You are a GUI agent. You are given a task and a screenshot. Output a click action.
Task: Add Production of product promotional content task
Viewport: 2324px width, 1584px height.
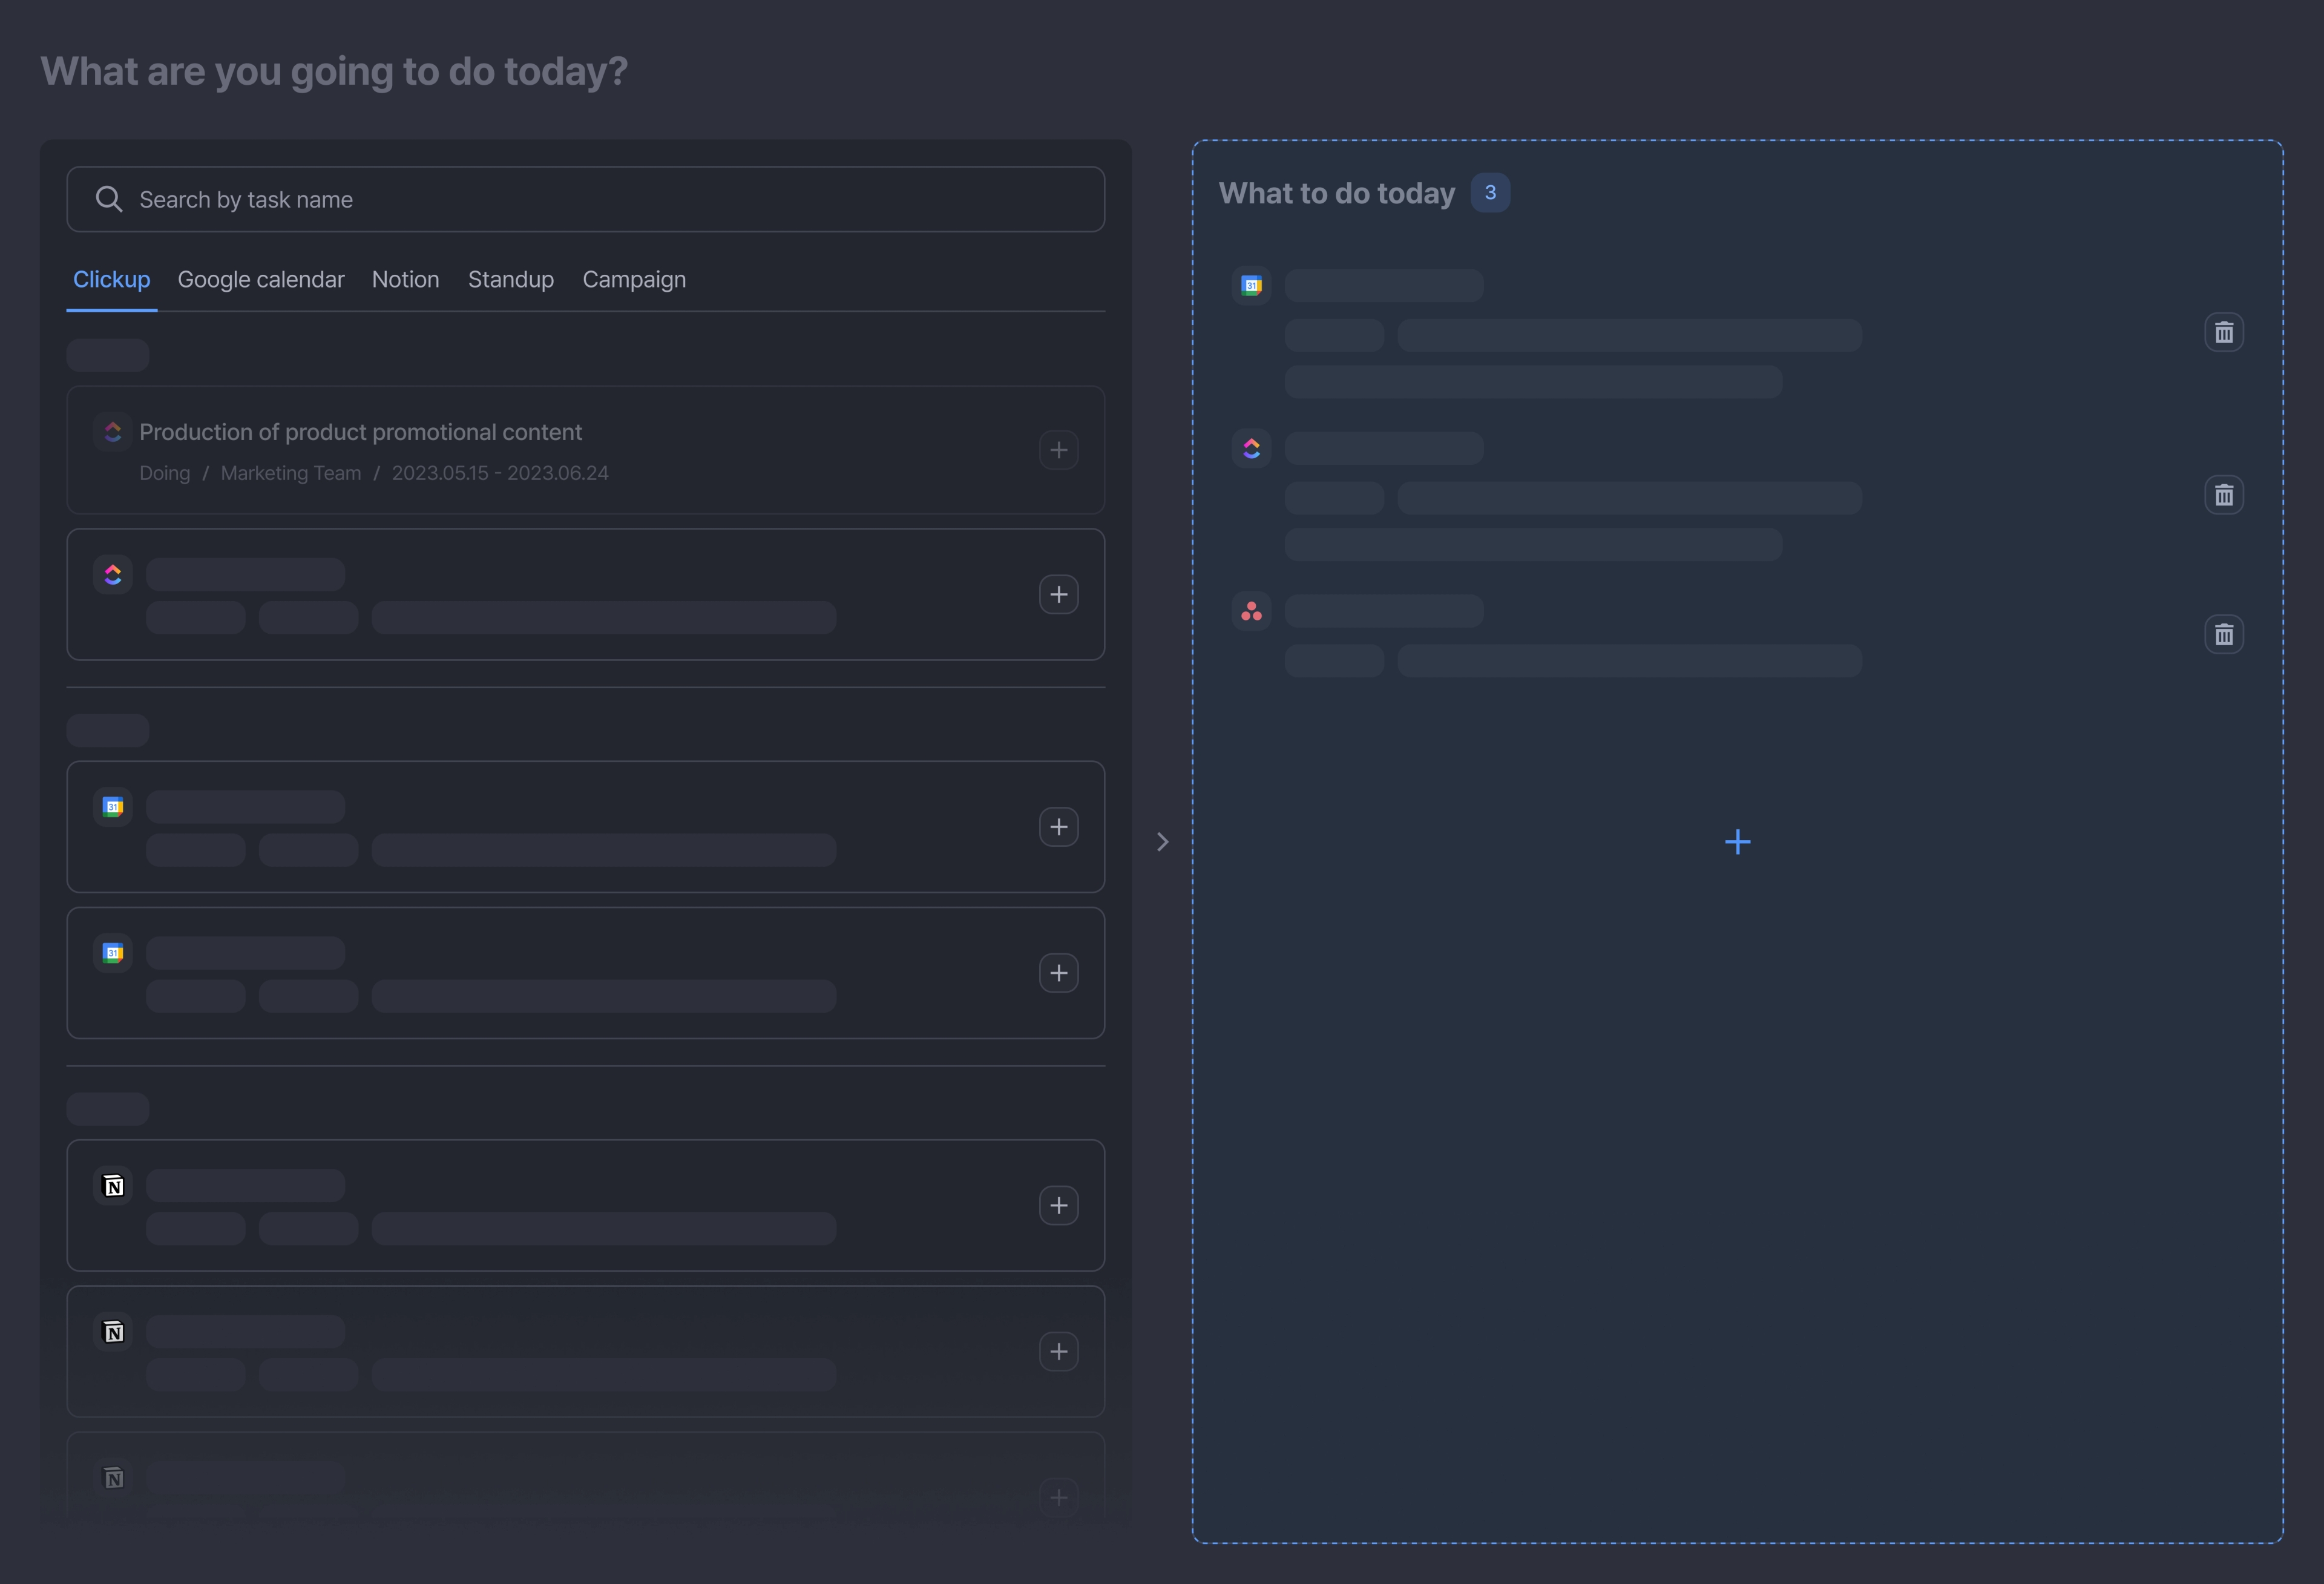point(1058,450)
